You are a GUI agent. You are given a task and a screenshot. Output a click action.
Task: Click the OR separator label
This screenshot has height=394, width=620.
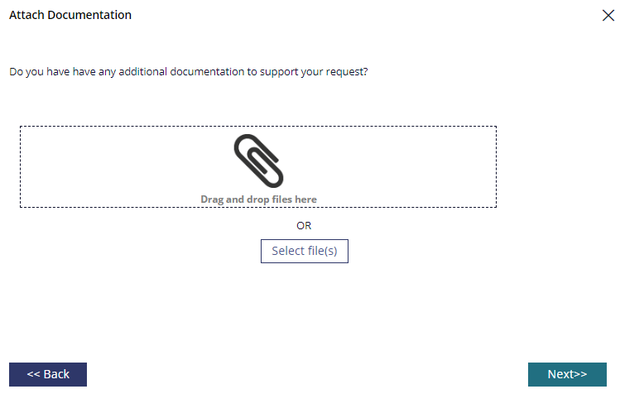(304, 226)
